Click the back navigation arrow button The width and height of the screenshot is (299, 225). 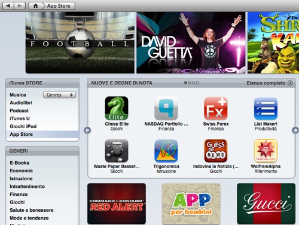(x=8, y=6)
